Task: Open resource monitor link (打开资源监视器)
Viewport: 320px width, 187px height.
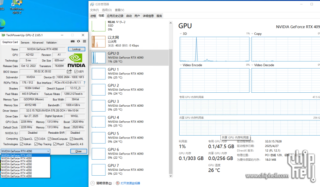Action: [x=130, y=183]
